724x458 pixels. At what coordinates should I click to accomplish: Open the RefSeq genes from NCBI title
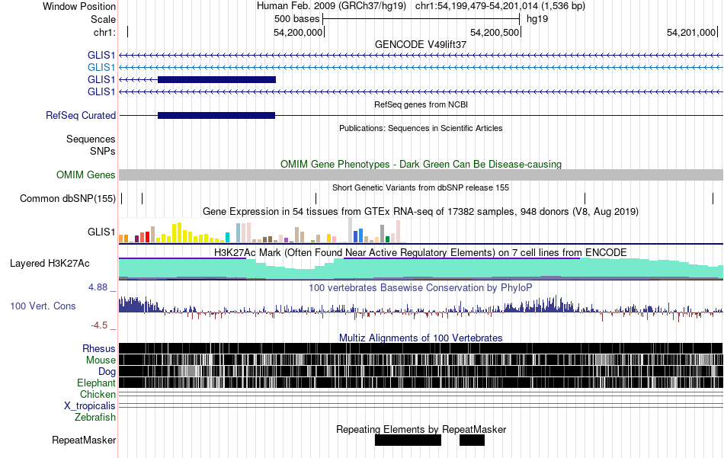(421, 104)
